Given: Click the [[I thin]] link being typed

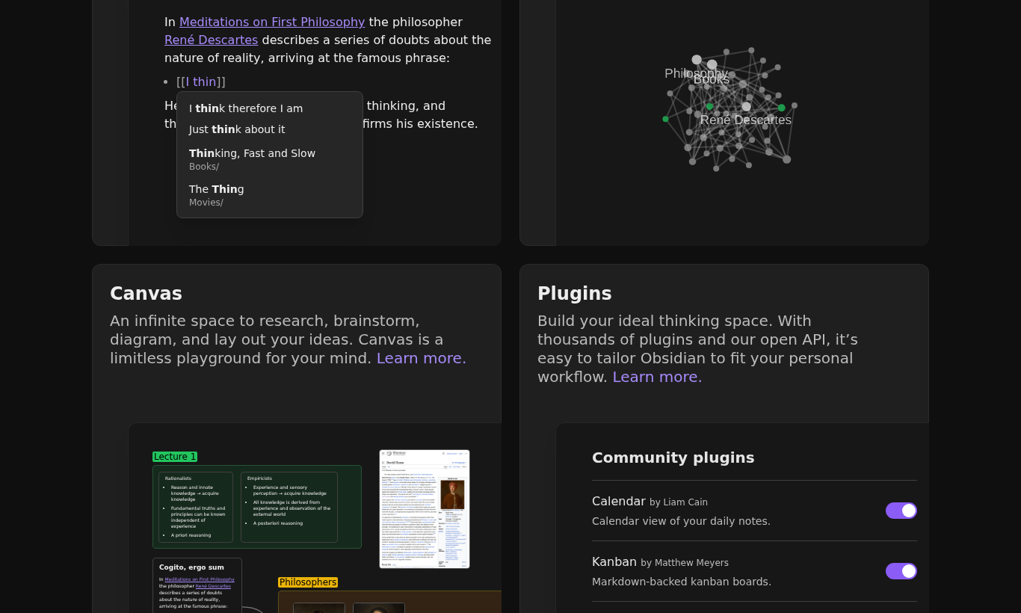Looking at the screenshot, I should (x=201, y=82).
